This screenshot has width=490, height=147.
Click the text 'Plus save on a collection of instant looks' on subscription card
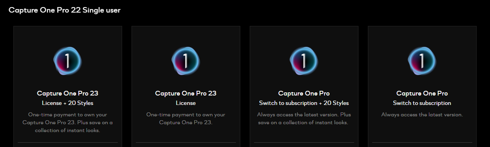tap(304, 119)
